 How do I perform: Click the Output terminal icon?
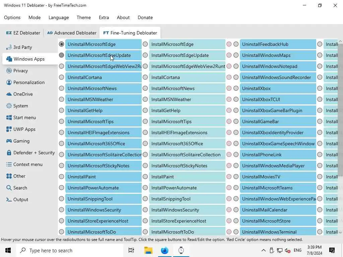pyautogui.click(x=9, y=199)
